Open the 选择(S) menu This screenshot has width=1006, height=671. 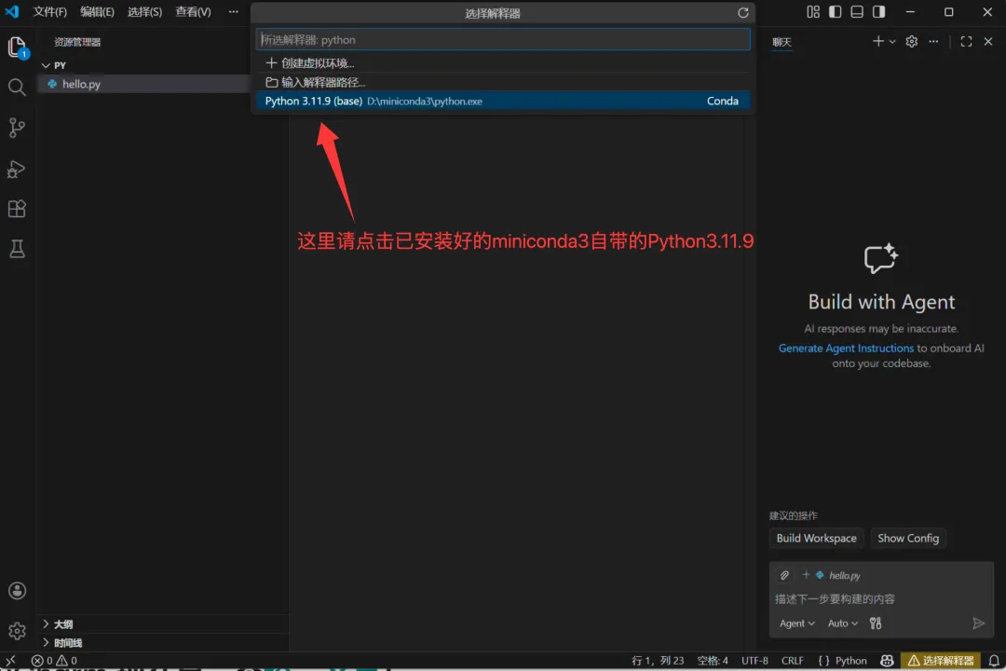(144, 11)
